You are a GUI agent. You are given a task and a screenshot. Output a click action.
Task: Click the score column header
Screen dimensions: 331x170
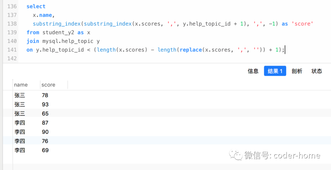[48, 85]
